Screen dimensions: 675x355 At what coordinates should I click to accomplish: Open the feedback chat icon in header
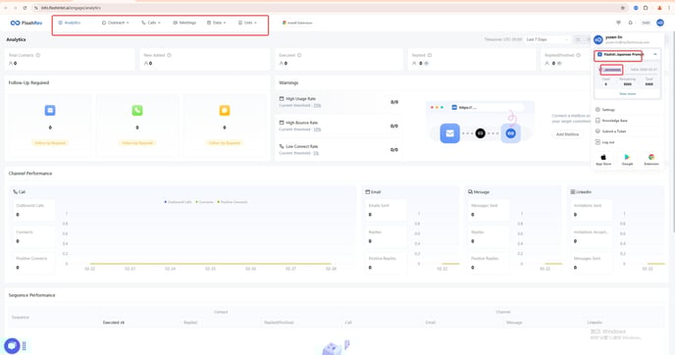point(619,23)
